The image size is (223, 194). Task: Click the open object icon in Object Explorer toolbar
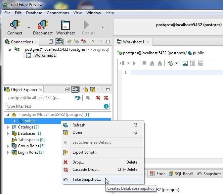(93, 89)
